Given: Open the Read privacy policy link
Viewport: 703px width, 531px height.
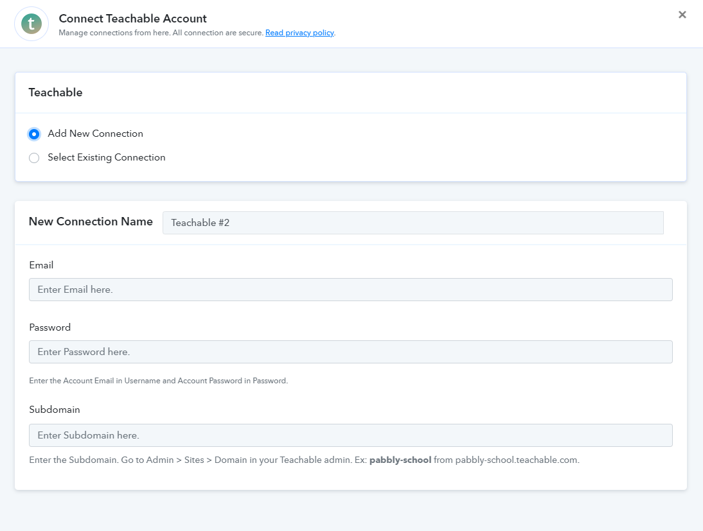Looking at the screenshot, I should (299, 33).
